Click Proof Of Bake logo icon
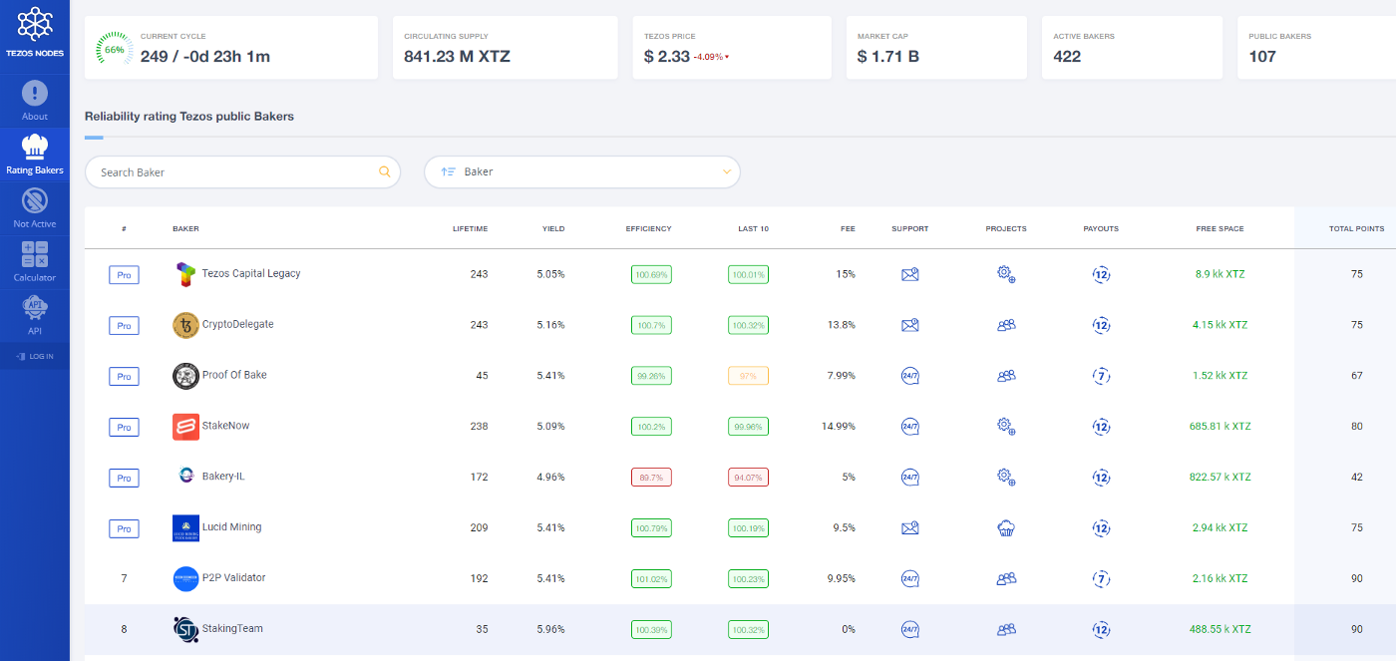 click(185, 376)
